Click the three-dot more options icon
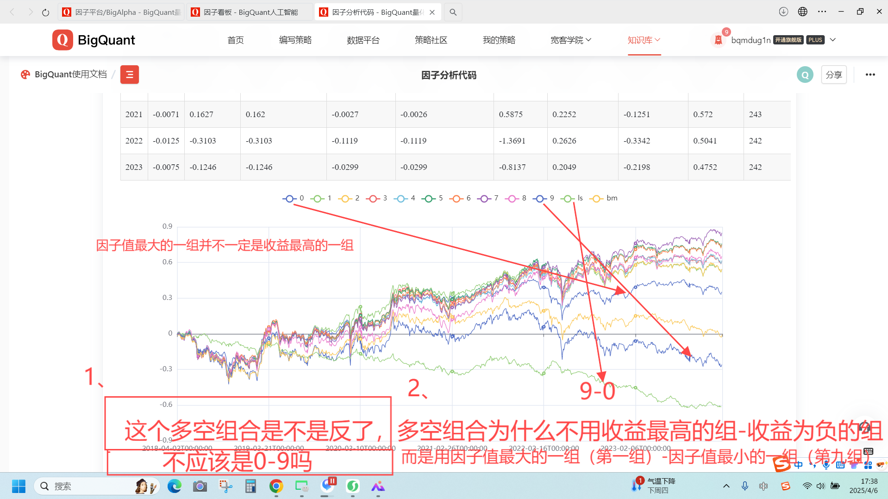 click(870, 75)
